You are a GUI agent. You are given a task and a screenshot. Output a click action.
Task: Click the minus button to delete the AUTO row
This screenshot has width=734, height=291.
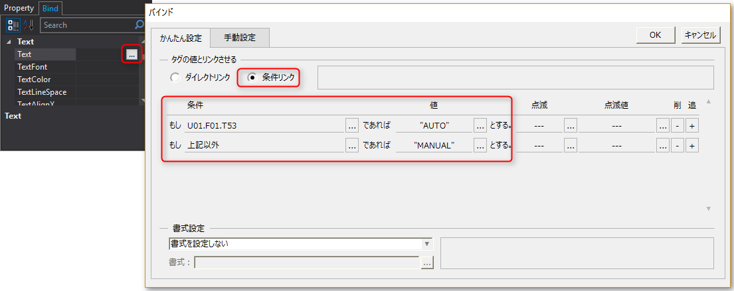[x=676, y=125]
